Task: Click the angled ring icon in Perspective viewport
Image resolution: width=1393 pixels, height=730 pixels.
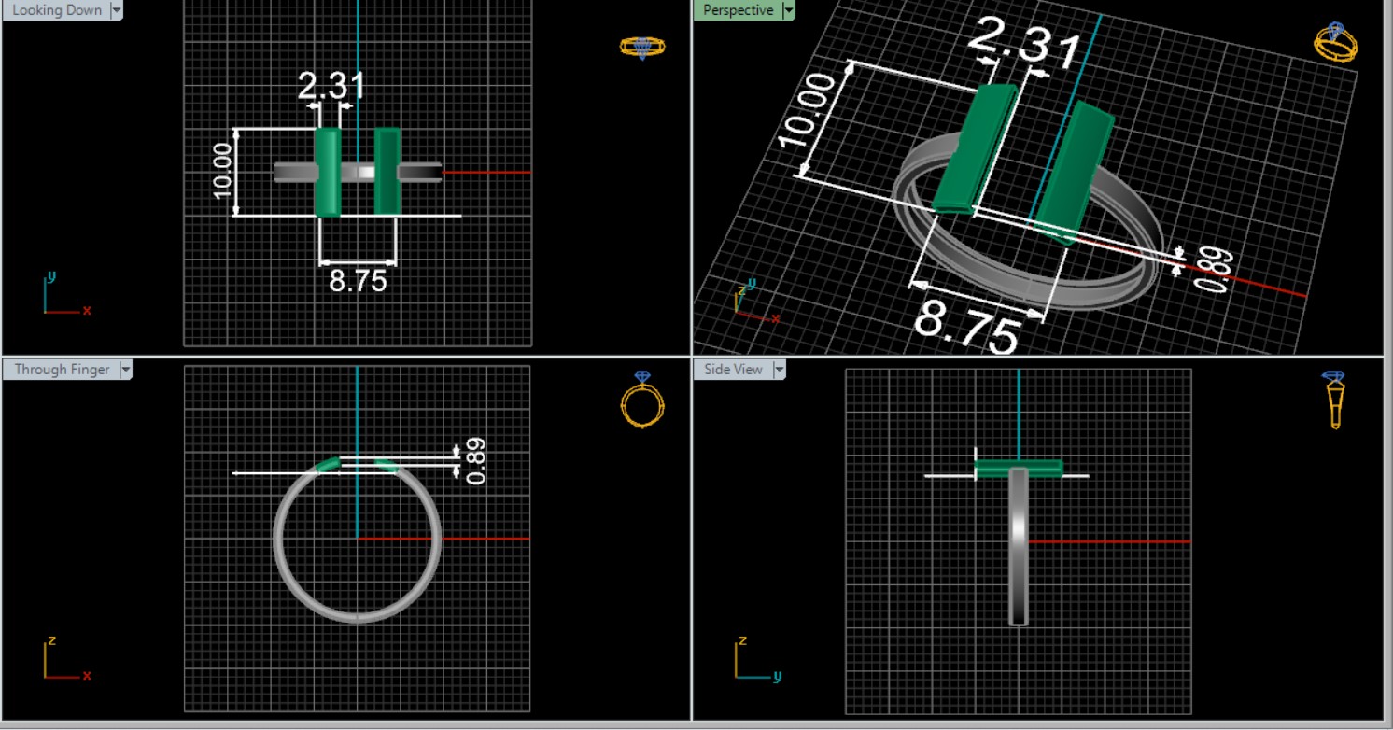Action: click(x=1335, y=42)
